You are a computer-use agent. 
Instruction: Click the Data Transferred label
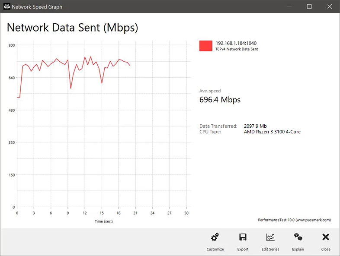(x=218, y=126)
